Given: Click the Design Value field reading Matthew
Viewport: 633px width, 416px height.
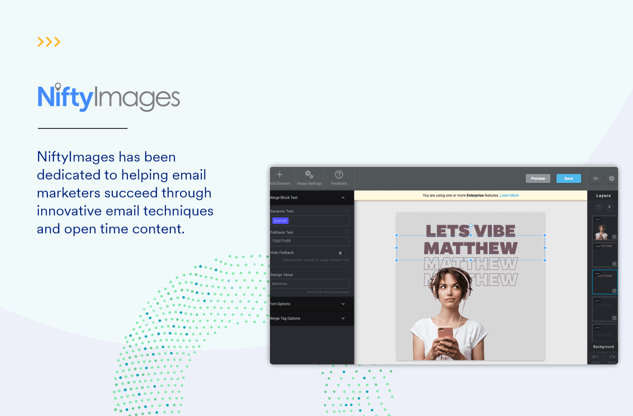Looking at the screenshot, I should (x=310, y=284).
